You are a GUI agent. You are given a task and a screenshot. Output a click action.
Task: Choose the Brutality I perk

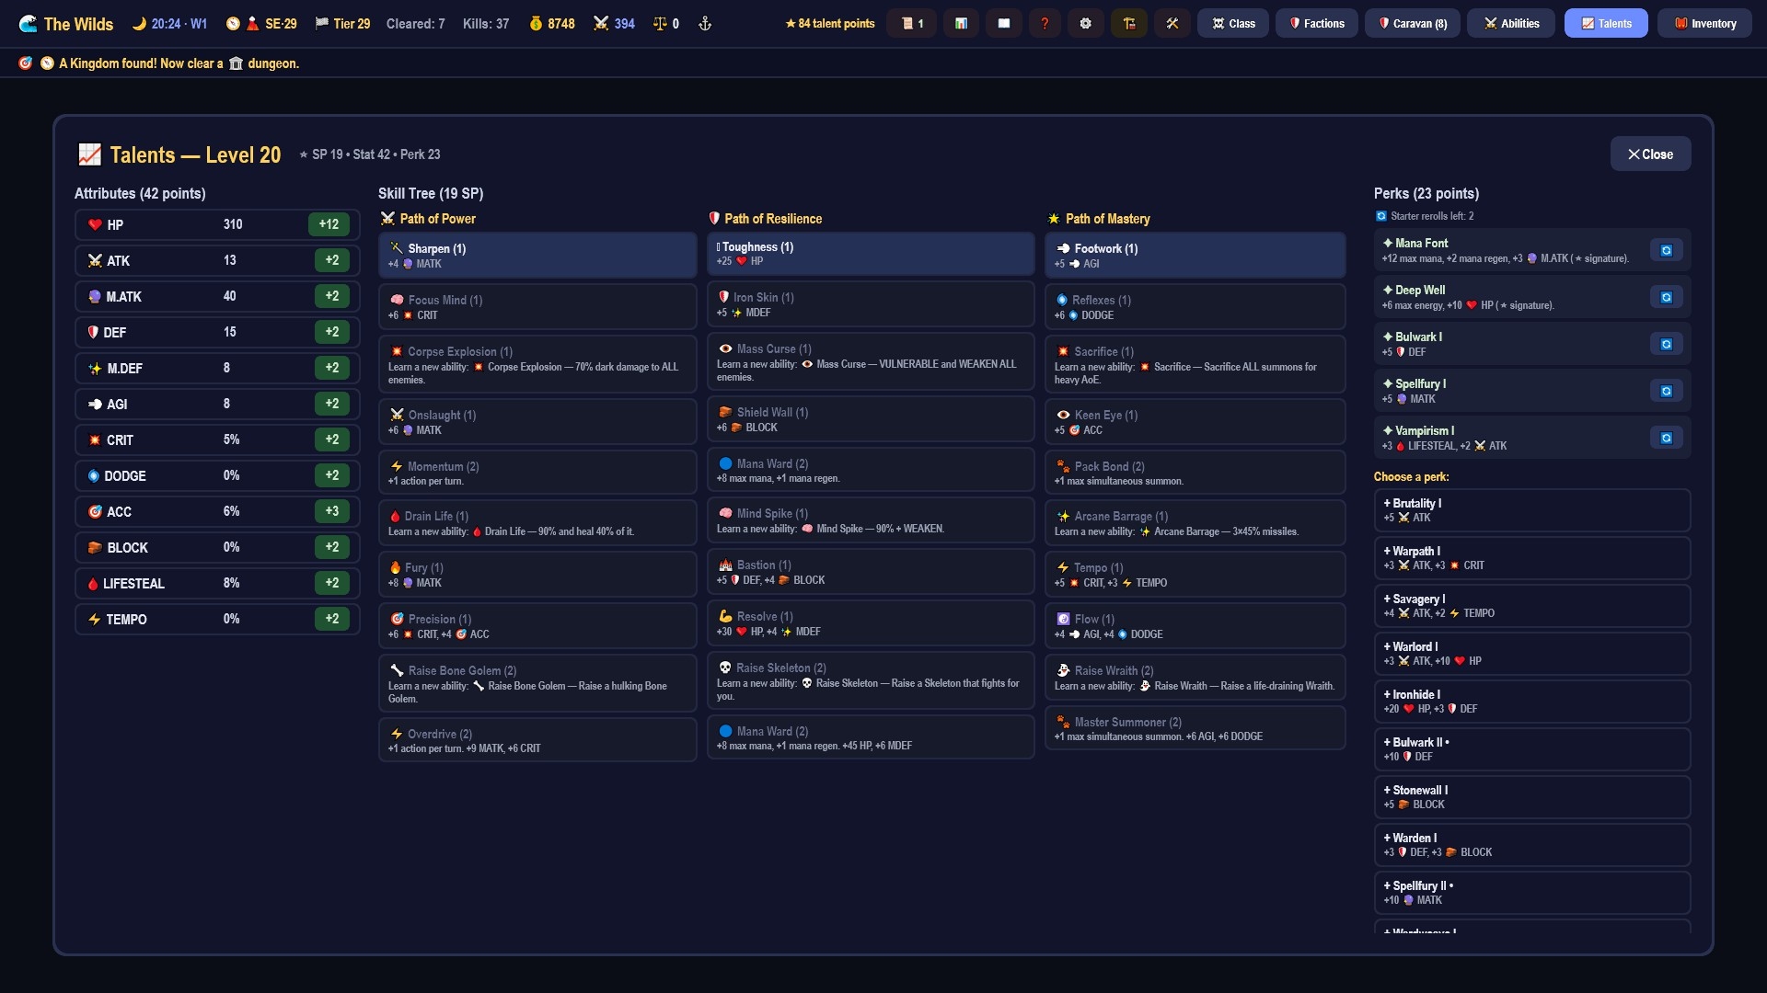point(1531,510)
